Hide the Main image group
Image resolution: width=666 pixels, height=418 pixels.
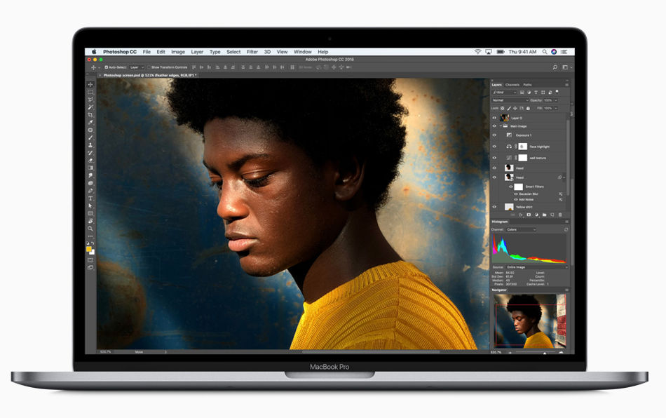click(494, 126)
